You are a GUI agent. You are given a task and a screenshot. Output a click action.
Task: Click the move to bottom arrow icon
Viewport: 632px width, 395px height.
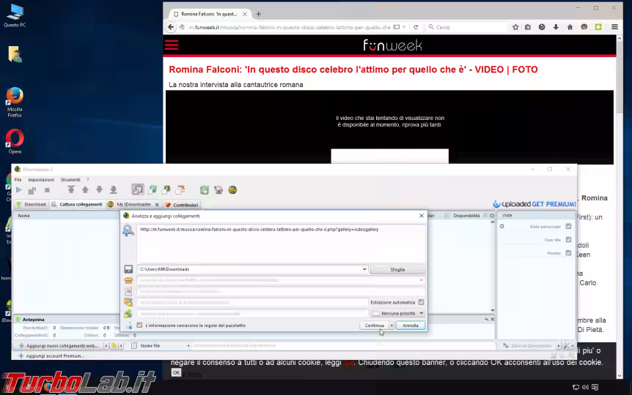tap(112, 190)
